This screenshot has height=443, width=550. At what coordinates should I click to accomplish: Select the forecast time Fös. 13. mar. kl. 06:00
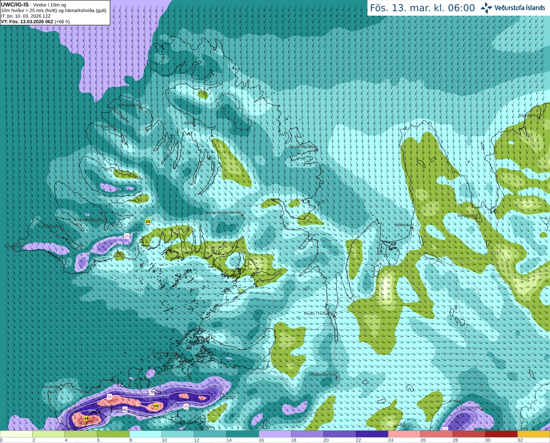(422, 8)
